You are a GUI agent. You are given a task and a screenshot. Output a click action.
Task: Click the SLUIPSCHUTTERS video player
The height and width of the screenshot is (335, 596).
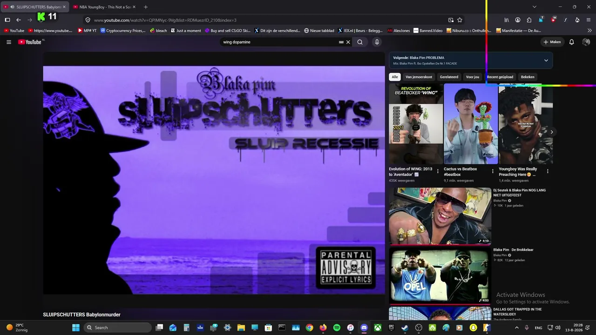(x=214, y=180)
